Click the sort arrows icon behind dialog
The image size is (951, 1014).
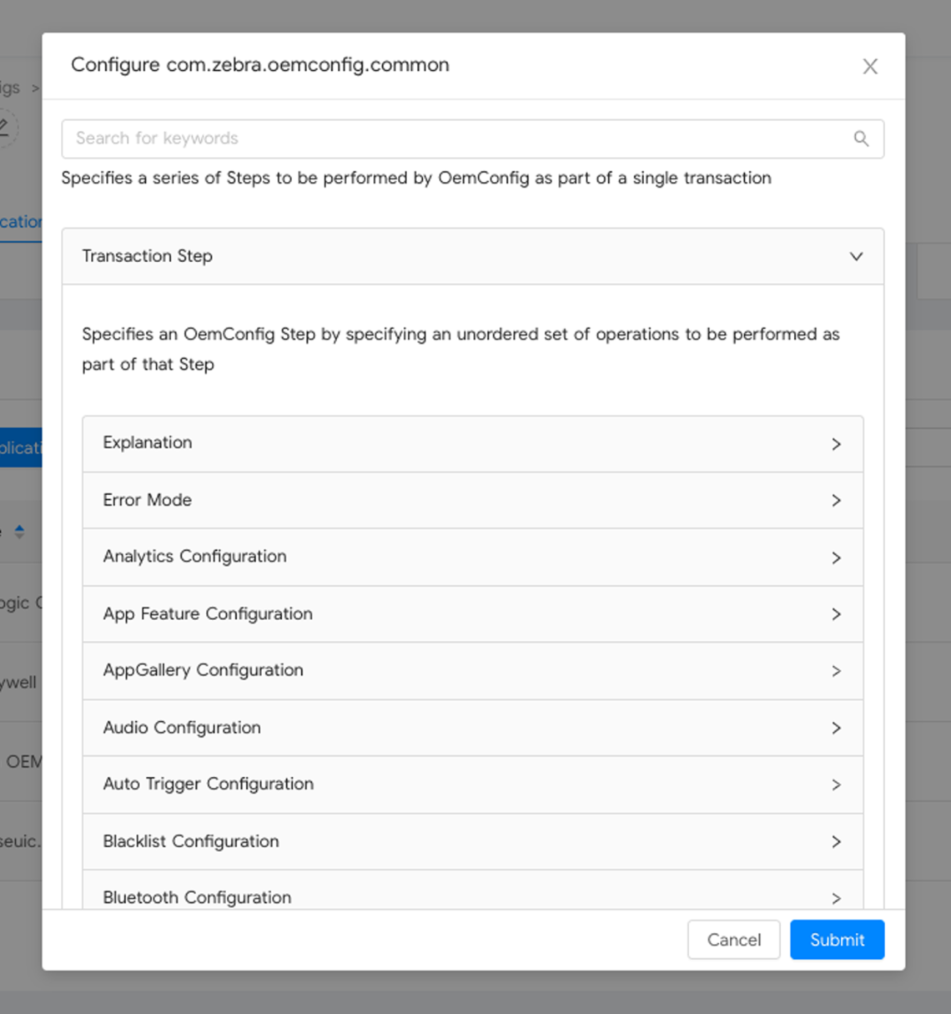tap(19, 532)
